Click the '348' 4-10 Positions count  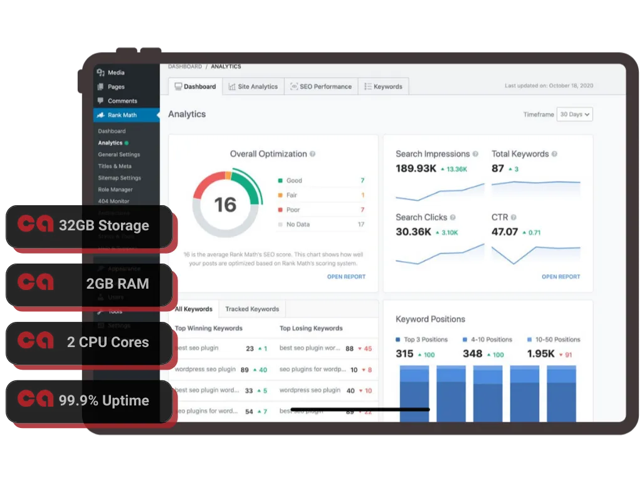click(473, 354)
